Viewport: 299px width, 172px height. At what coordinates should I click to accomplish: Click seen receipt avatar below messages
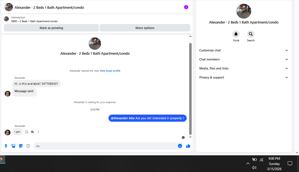click(183, 138)
